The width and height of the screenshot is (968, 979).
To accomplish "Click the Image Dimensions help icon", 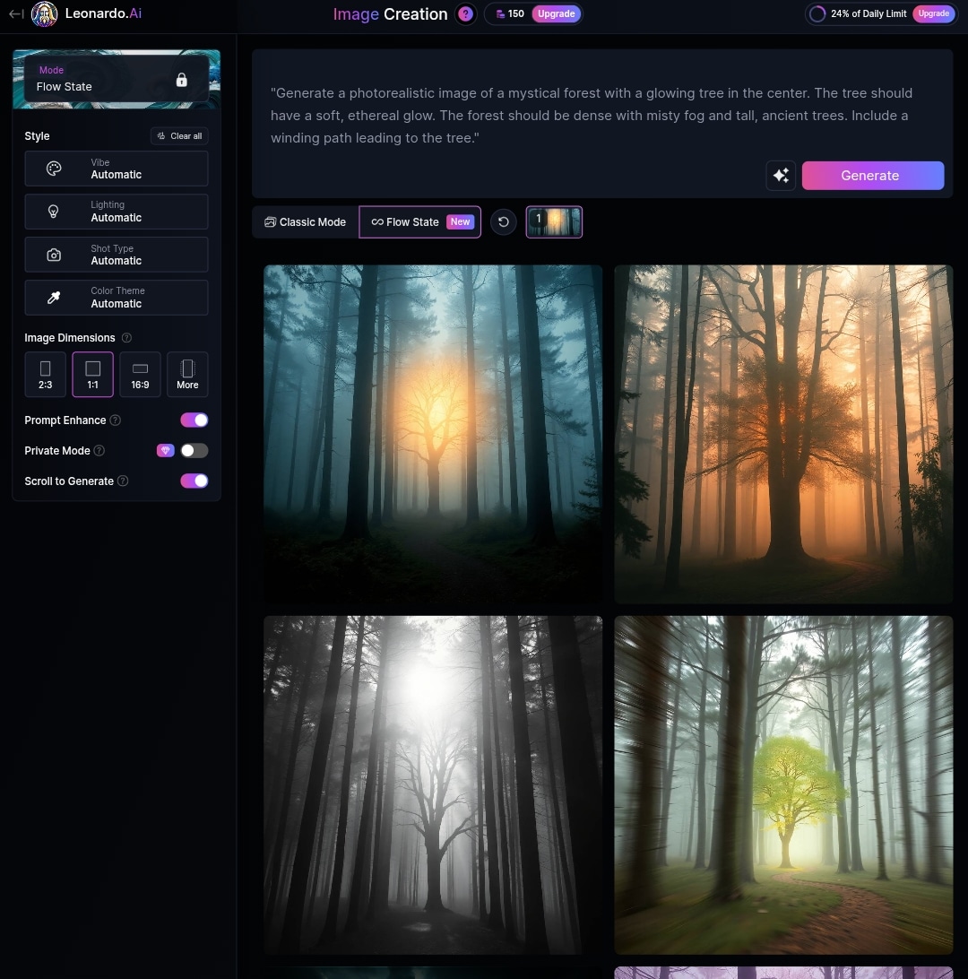I will pyautogui.click(x=126, y=338).
